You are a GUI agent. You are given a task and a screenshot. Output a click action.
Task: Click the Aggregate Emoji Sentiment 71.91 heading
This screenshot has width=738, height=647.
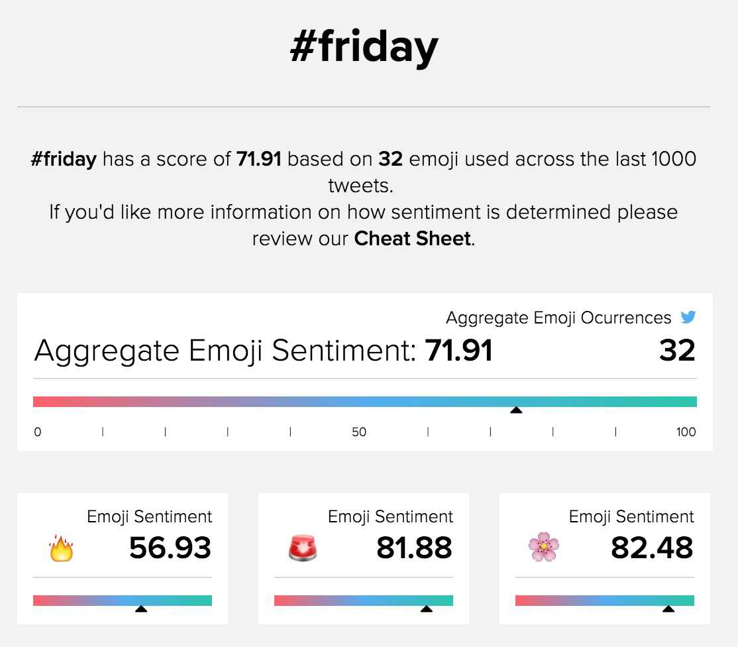pyautogui.click(x=263, y=350)
